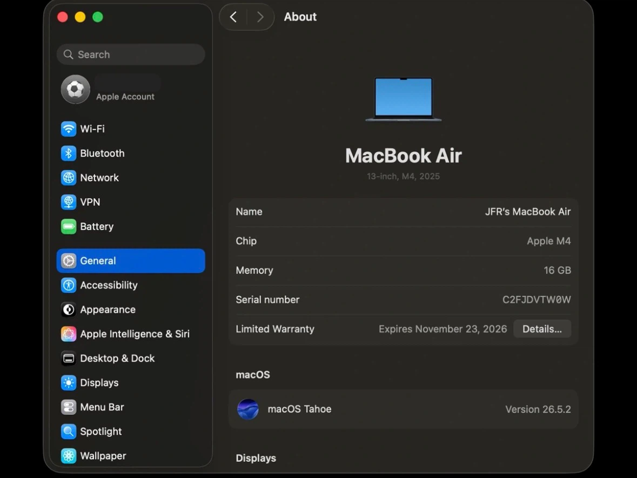This screenshot has height=478, width=637.
Task: Click the VPN sidebar icon
Action: point(68,202)
